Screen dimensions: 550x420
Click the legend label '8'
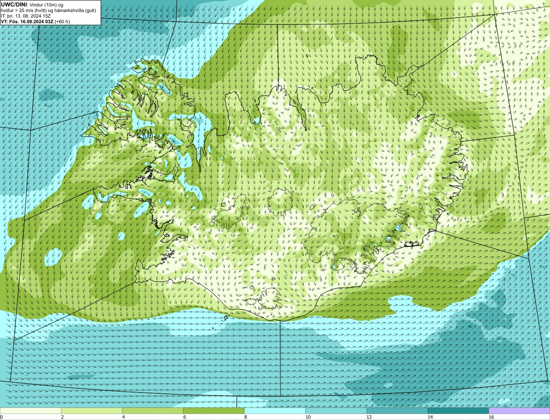pos(245,417)
